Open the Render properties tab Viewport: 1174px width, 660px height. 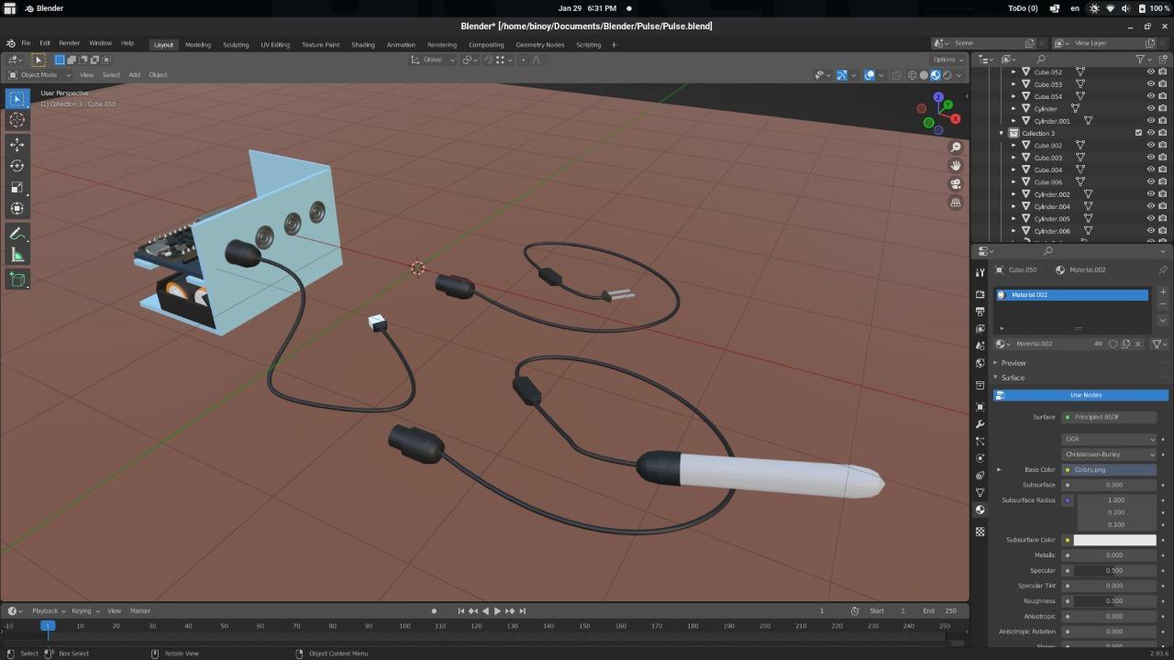click(x=980, y=294)
